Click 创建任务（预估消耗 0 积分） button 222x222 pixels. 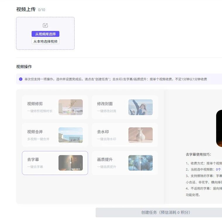pyautogui.click(x=159, y=212)
